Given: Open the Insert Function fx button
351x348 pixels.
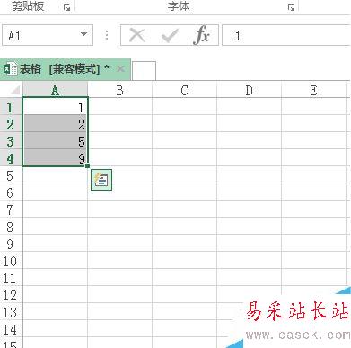Looking at the screenshot, I should tap(201, 35).
